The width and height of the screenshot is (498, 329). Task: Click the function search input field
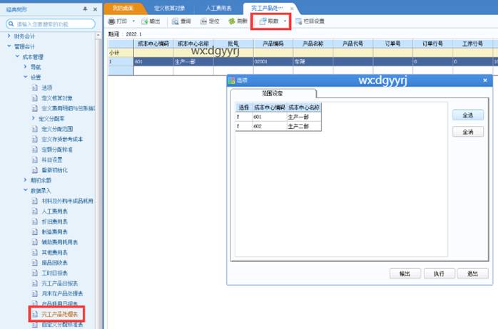(x=54, y=23)
